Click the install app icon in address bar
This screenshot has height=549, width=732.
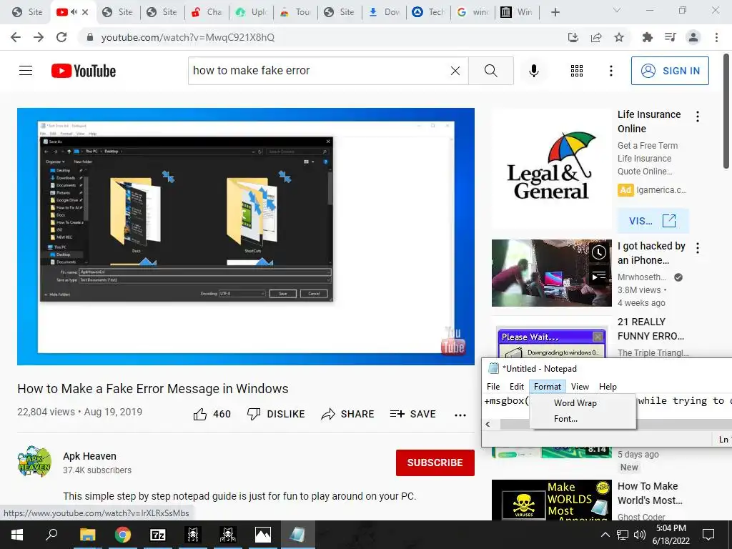[573, 37]
